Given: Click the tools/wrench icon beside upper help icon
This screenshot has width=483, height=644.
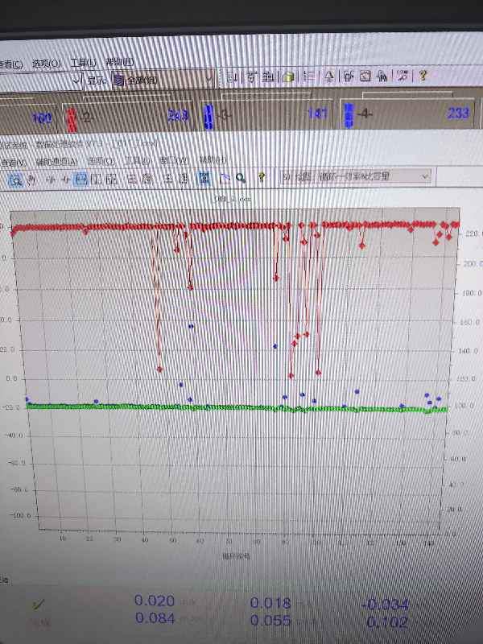Looking at the screenshot, I should pos(403,76).
